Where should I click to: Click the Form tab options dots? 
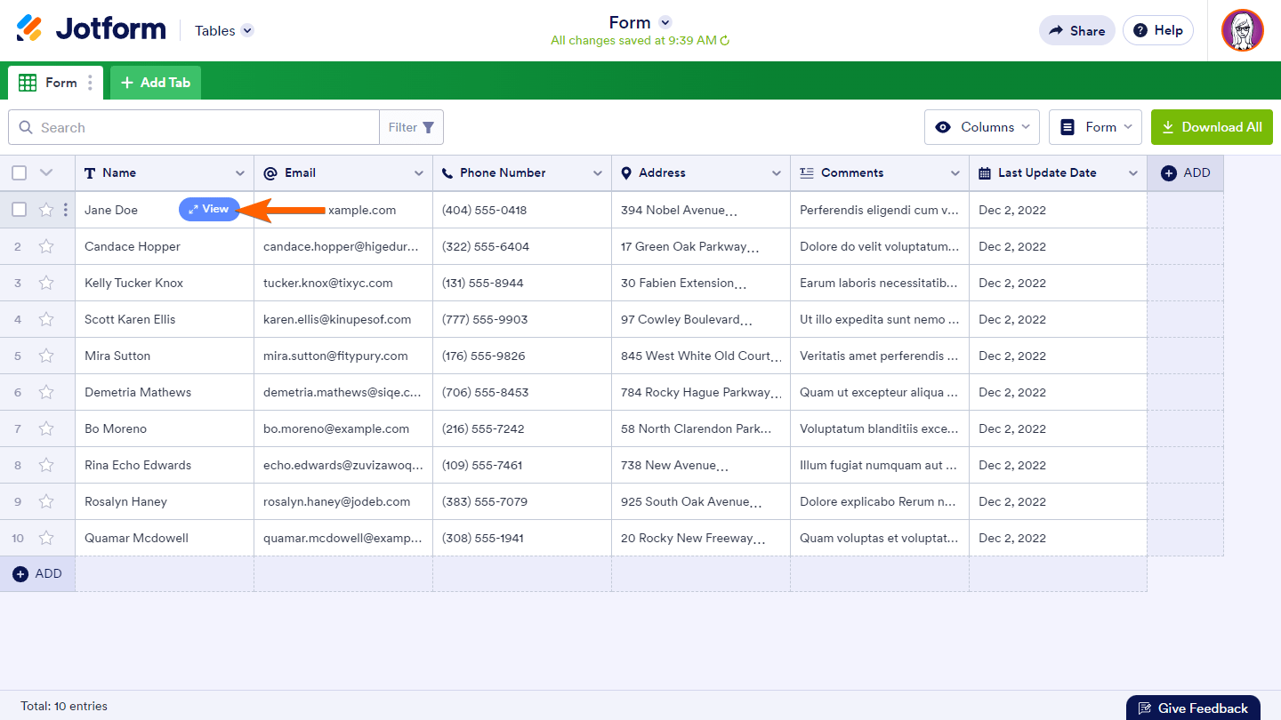[x=90, y=83]
